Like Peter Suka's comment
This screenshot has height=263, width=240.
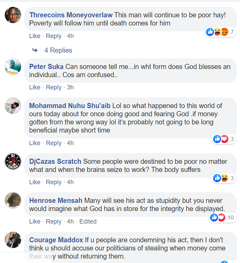[35, 87]
